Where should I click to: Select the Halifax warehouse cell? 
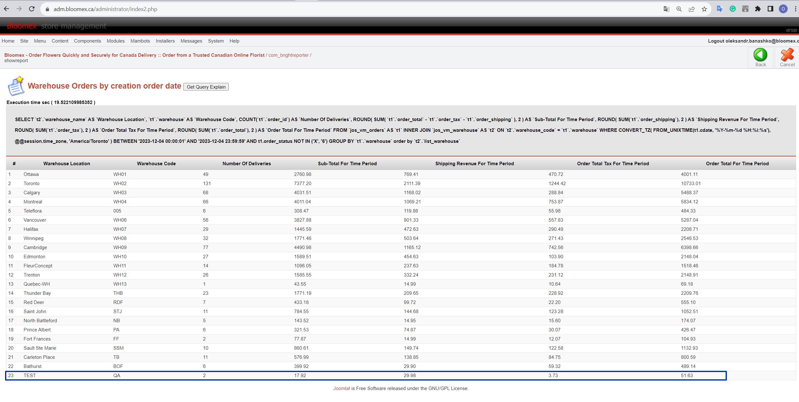(x=31, y=229)
